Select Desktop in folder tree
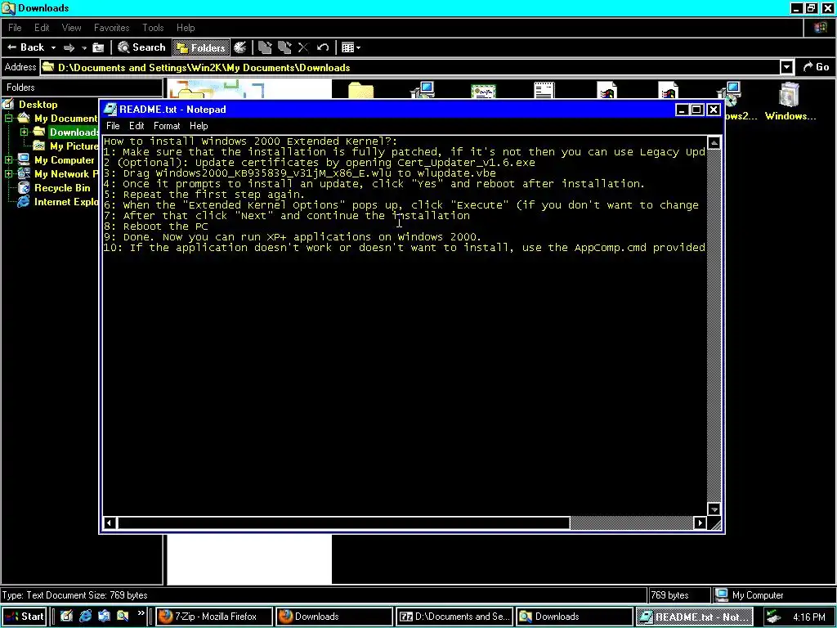Screen dimensions: 837x628 [x=38, y=105]
